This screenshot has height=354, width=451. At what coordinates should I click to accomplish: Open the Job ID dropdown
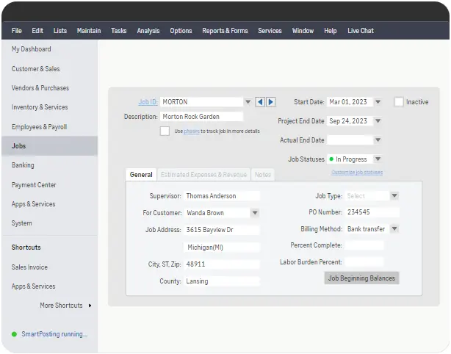coord(248,102)
